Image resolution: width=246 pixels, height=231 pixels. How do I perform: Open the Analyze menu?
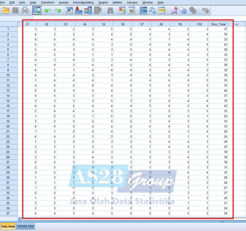coord(64,3)
